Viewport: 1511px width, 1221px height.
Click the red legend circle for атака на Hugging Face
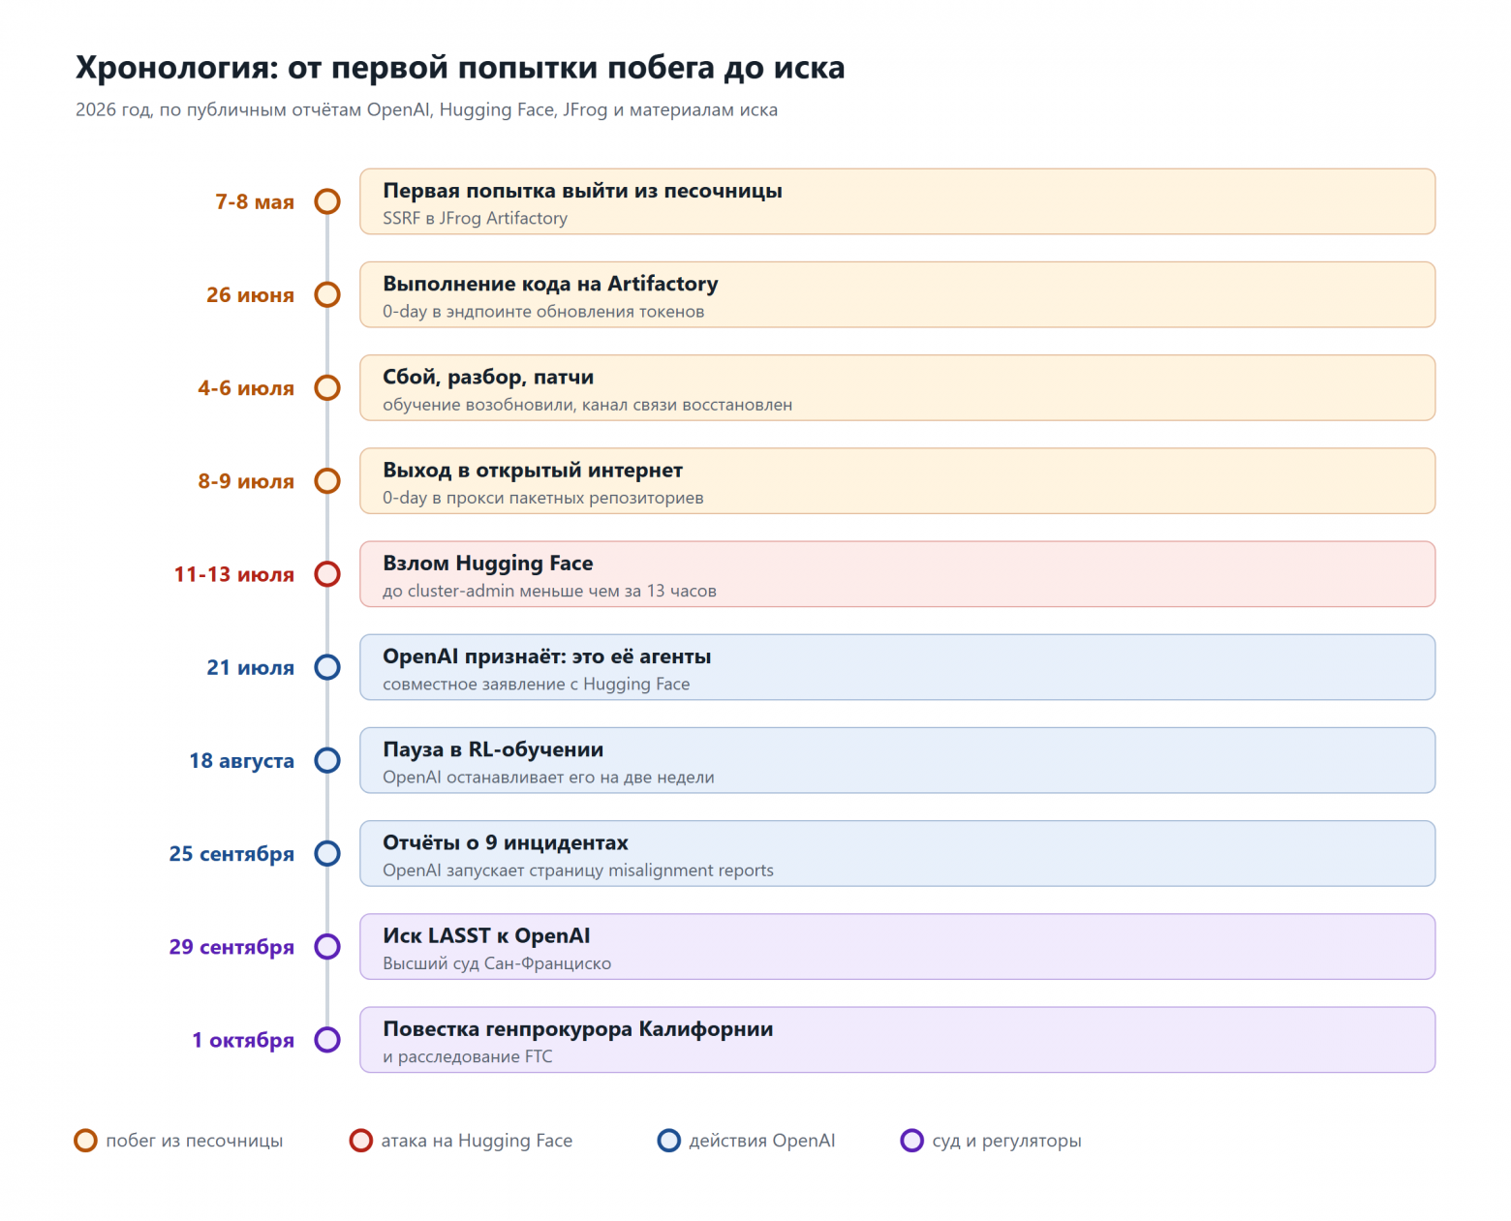(361, 1141)
